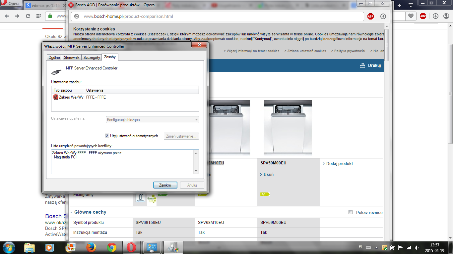453x254 pixels.
Task: Click the heart bookmark icon in background Opera
Action: (411, 16)
